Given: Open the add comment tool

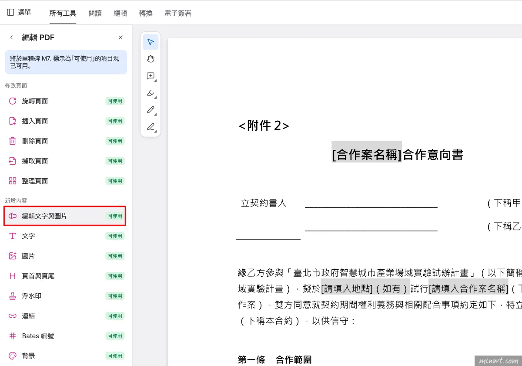Looking at the screenshot, I should tap(151, 76).
